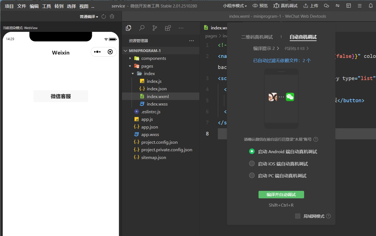Click the activity bar more options ellipsis

181,28
